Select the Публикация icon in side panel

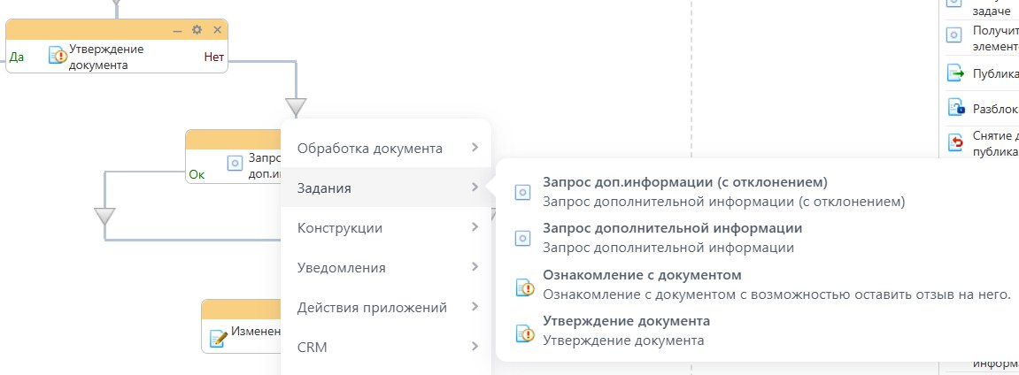955,73
